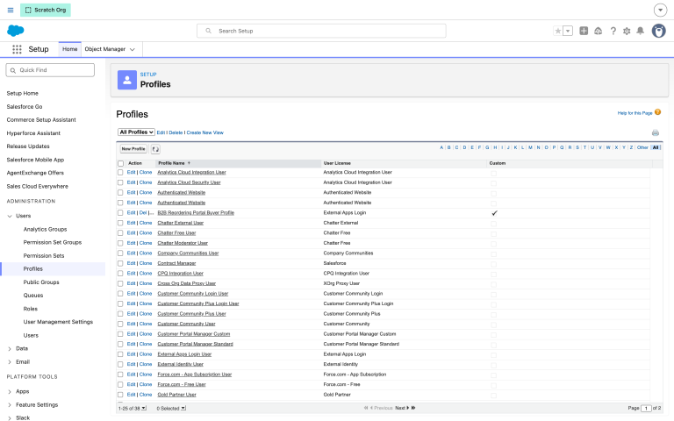Sort by the Profile Name column header
The width and height of the screenshot is (674, 421).
pos(171,163)
